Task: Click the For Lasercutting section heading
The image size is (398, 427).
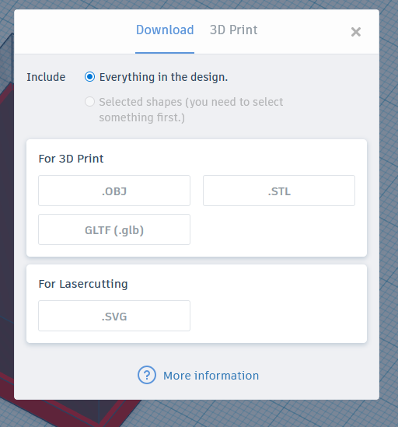Action: (x=83, y=284)
